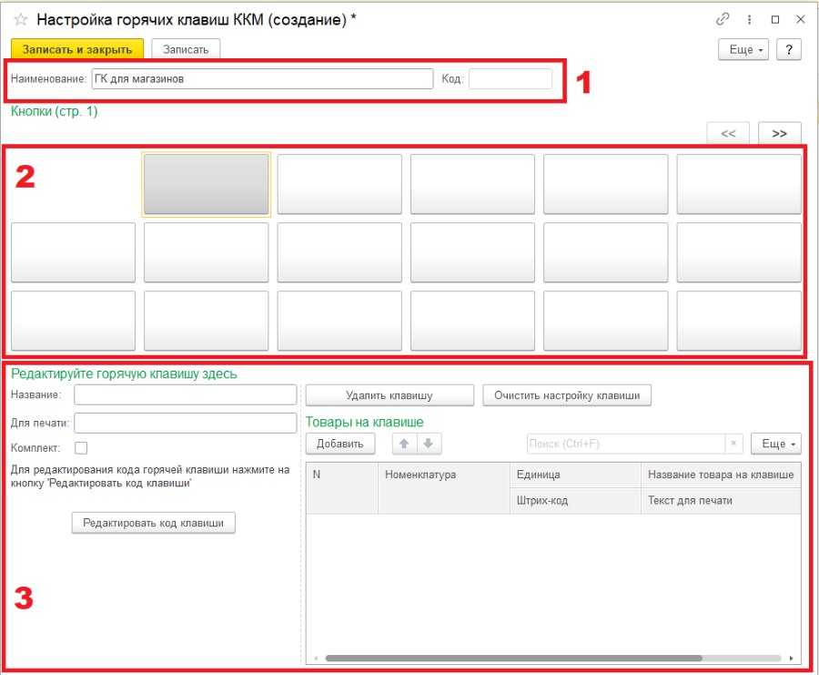Click the Единица column header
The width and height of the screenshot is (819, 675).
pyautogui.click(x=575, y=475)
